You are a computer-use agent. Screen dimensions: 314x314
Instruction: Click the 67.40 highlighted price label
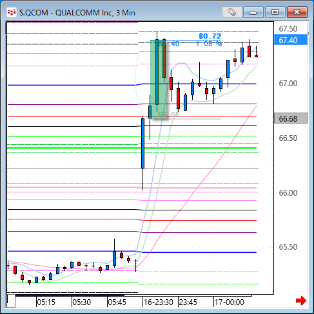click(291, 41)
